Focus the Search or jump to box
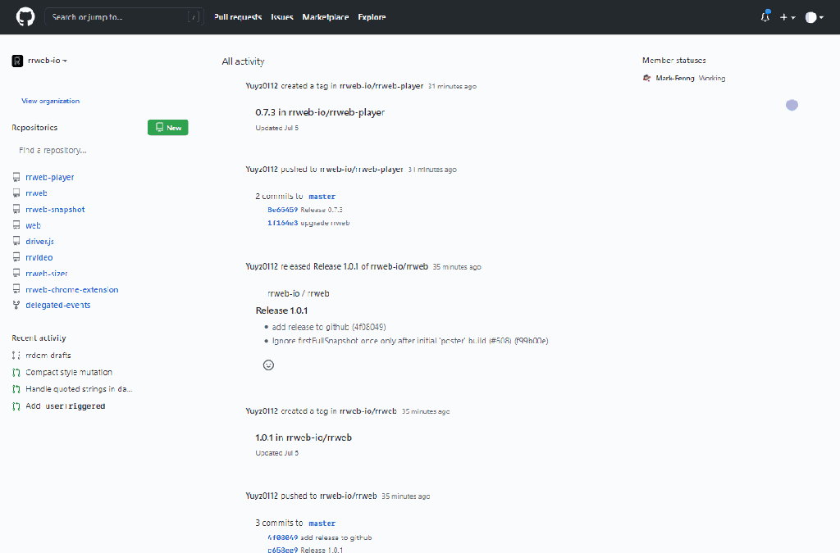Screen dimensions: 840x553 (123, 17)
